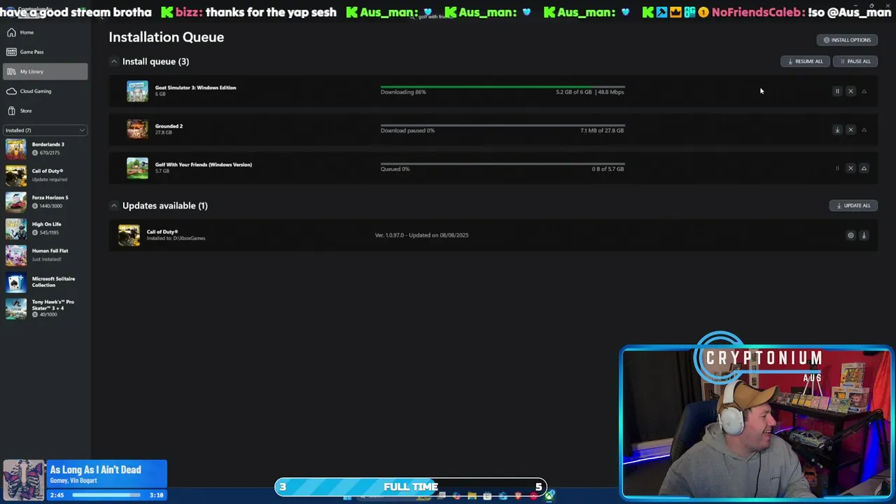Cancel the Golf With Your Friends download
Image resolution: width=896 pixels, height=504 pixels.
coord(850,168)
